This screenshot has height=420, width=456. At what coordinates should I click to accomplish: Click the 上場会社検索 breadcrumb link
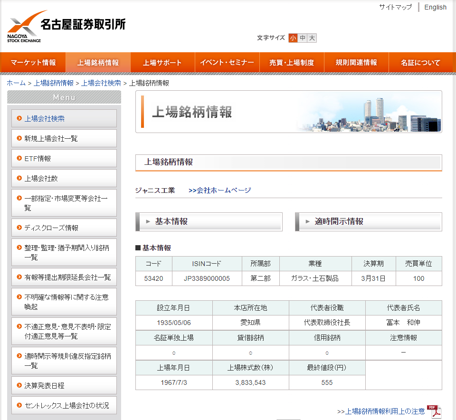[101, 83]
